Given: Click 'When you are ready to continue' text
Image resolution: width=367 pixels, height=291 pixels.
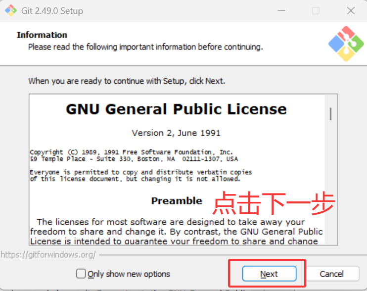Looking at the screenshot, I should [x=127, y=81].
